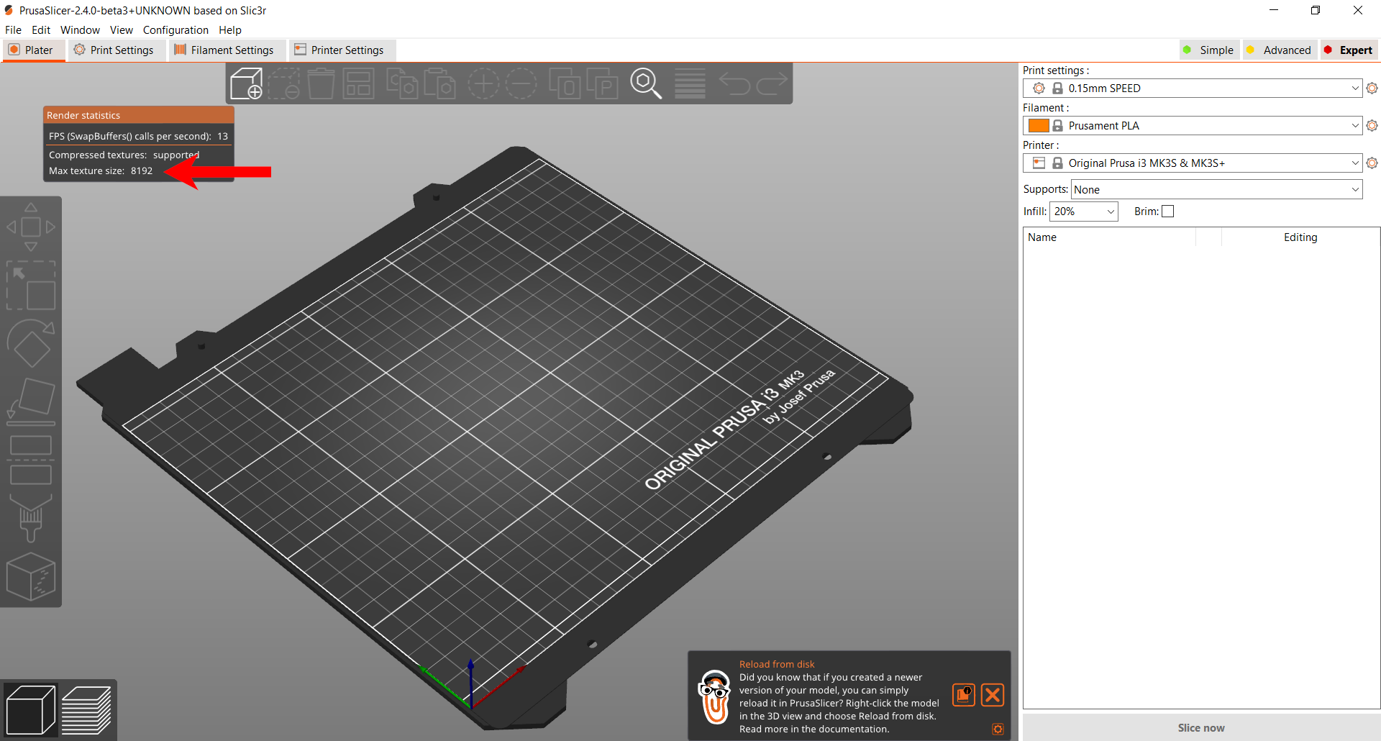The height and width of the screenshot is (741, 1381).
Task: Select the Place on face tool
Action: [x=31, y=400]
